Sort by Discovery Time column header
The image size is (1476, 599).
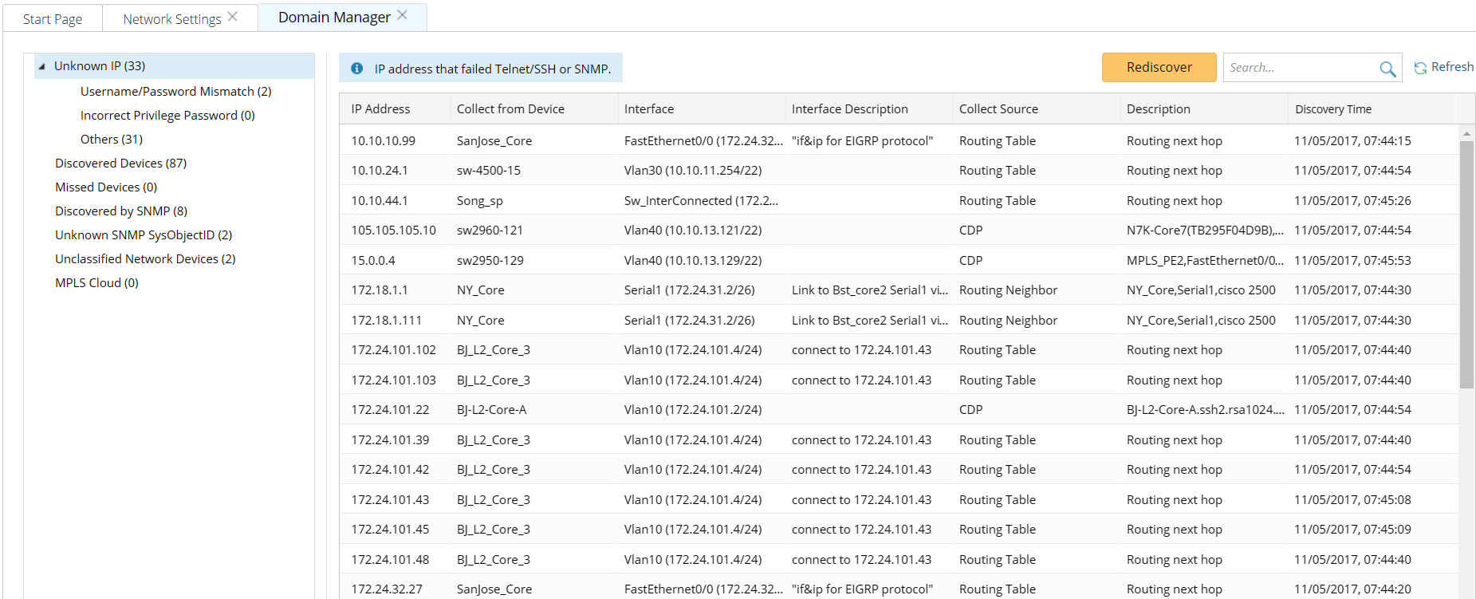point(1333,109)
